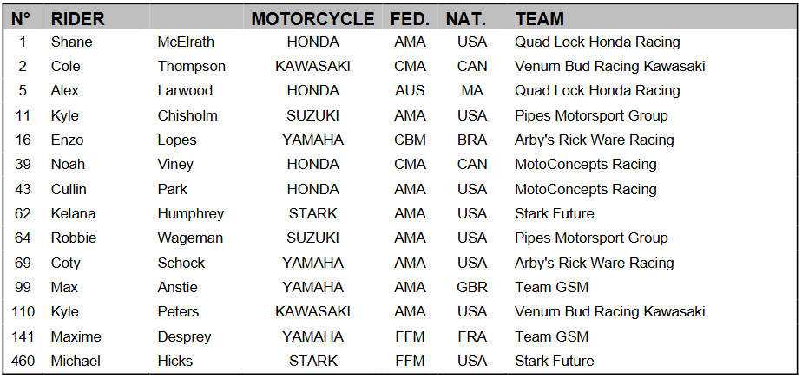Click the Chisholm surname cell
This screenshot has width=802, height=378.
pos(187,115)
